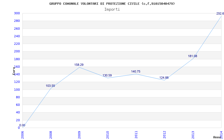The image size is (224, 140).
Task: Click the 103.59 data point label
Action: 50,86
